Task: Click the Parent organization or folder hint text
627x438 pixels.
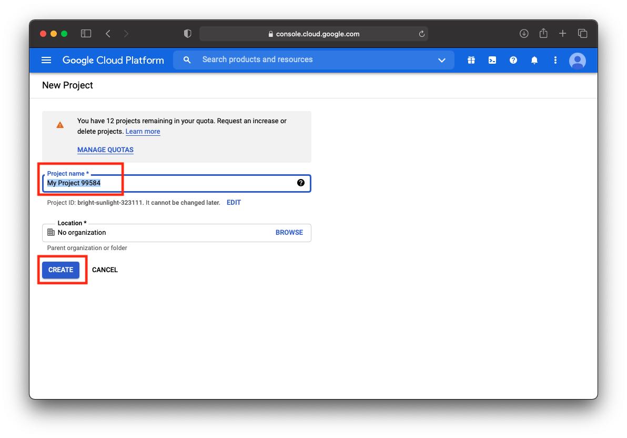Action: pyautogui.click(x=87, y=248)
